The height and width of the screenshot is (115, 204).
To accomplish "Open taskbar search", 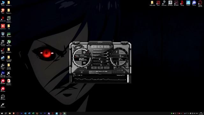I will (x=6, y=113).
